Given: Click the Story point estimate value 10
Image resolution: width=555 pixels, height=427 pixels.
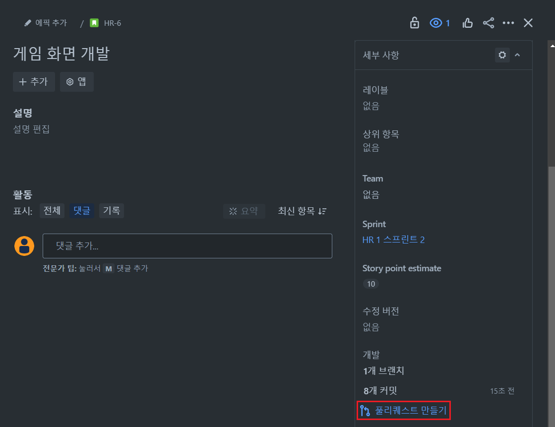Looking at the screenshot, I should [x=371, y=284].
